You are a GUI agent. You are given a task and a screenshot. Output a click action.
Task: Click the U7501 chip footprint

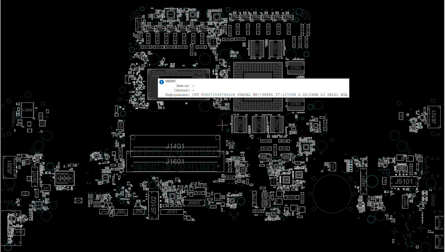point(296,68)
